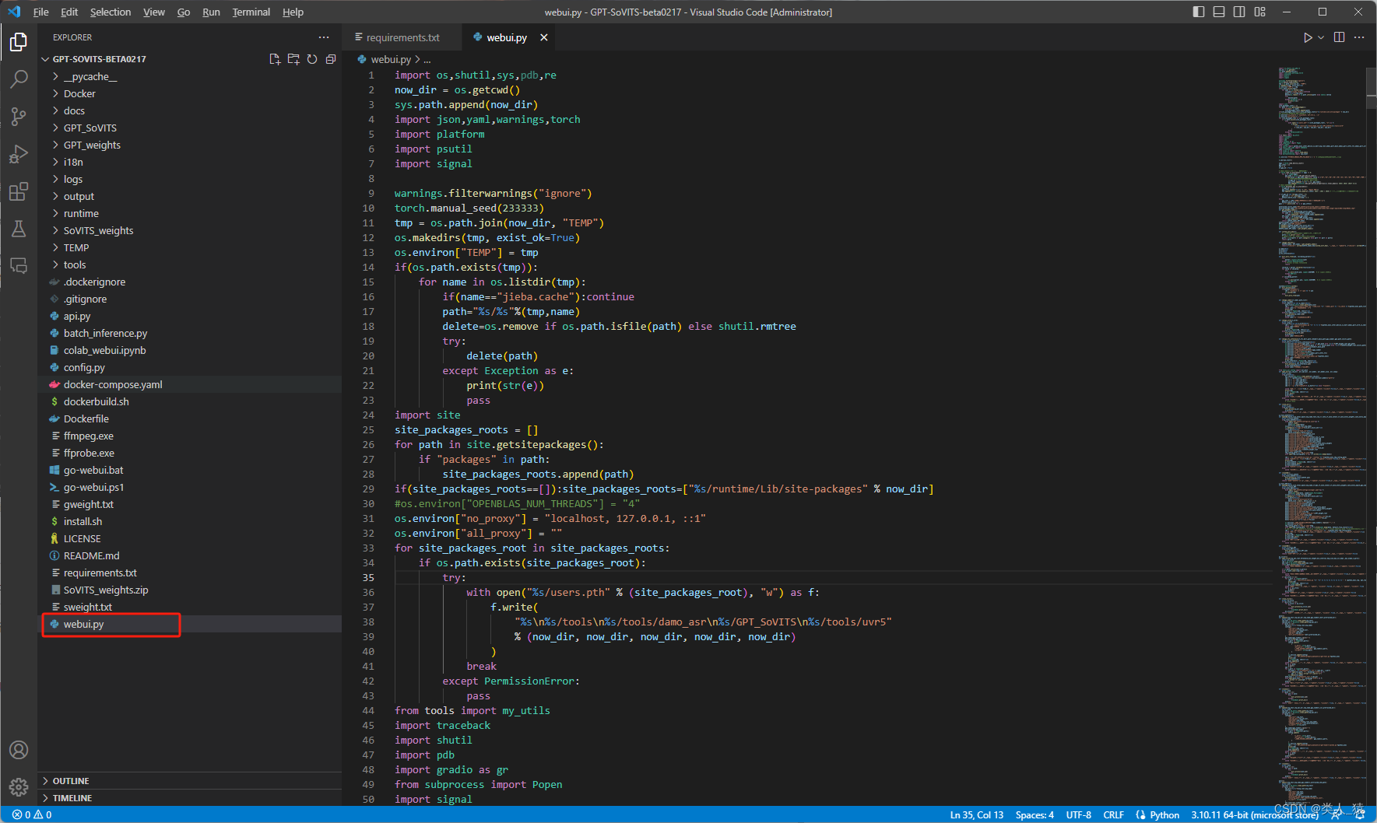Viewport: 1377px width, 823px height.
Task: Open the Run and Debug view
Action: [19, 153]
